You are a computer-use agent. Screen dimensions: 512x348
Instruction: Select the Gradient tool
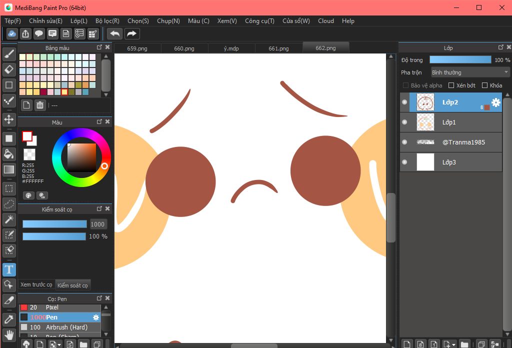click(x=9, y=169)
